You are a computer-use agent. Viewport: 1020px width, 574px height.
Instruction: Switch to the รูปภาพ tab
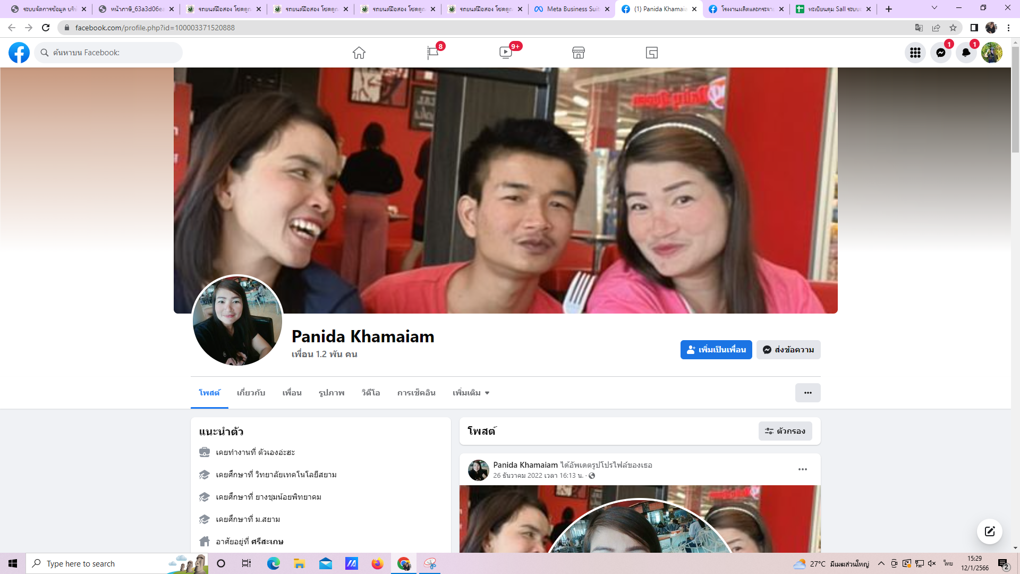point(331,393)
